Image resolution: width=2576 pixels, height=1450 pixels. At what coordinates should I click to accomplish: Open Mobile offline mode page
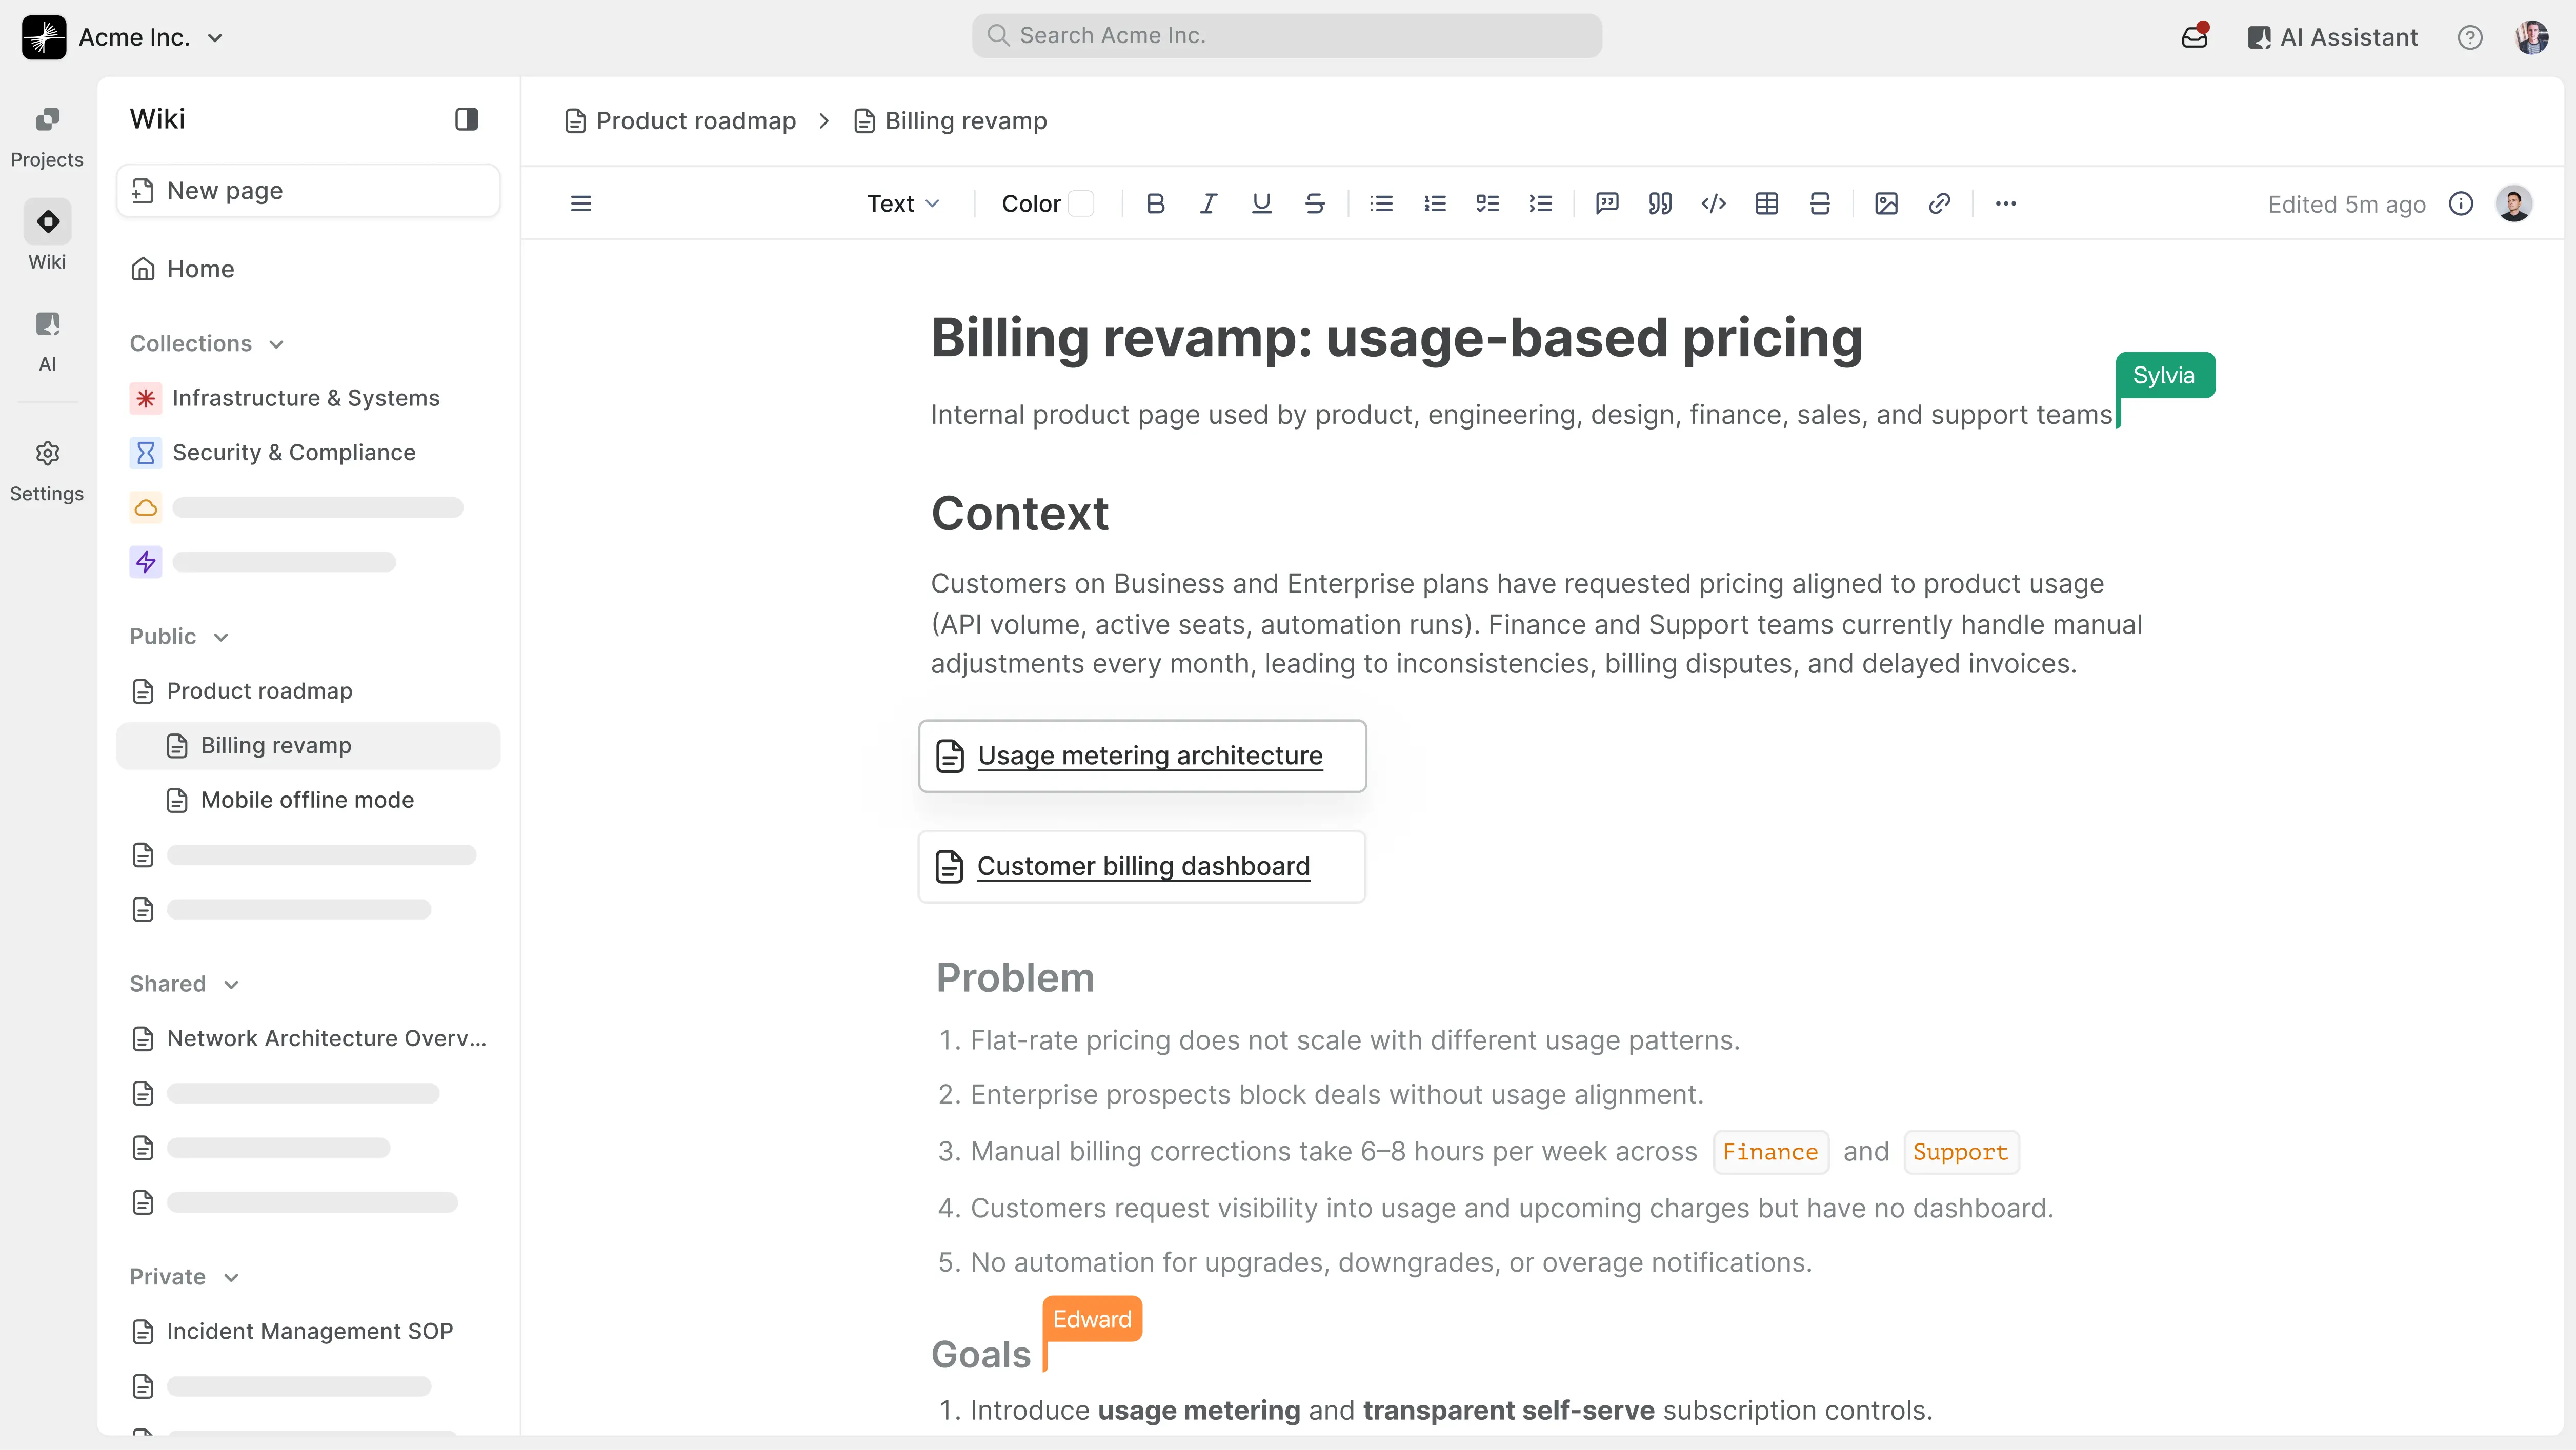click(307, 800)
